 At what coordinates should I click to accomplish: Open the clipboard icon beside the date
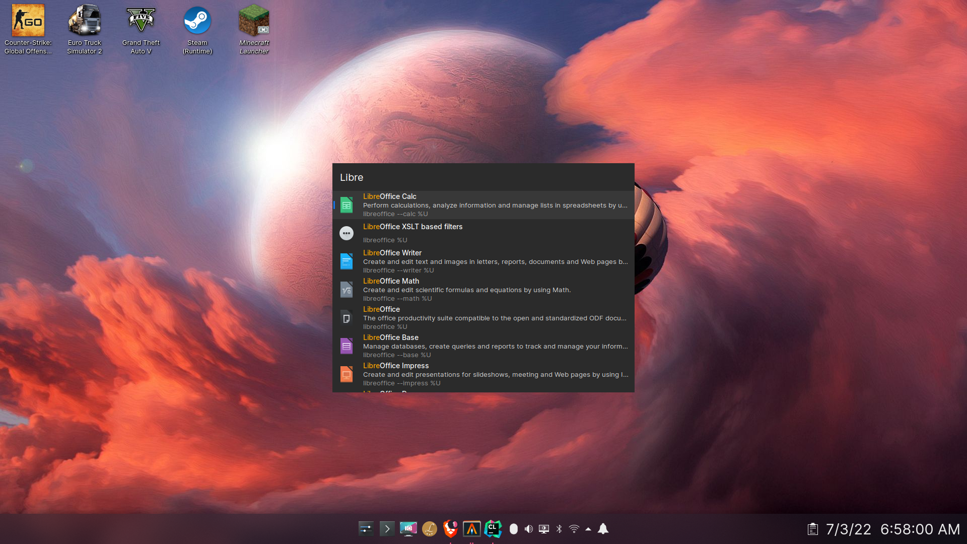coord(812,529)
